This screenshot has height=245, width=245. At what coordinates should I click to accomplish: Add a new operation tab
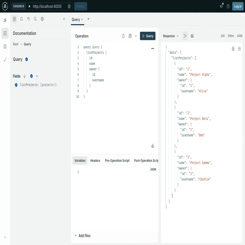coord(88,19)
